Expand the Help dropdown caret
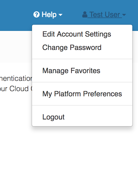Viewport: 138px width, 172px height. click(60, 15)
